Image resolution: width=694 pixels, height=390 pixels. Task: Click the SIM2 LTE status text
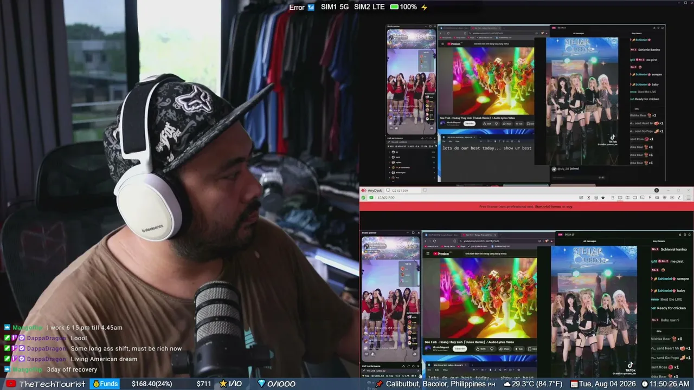coord(369,7)
